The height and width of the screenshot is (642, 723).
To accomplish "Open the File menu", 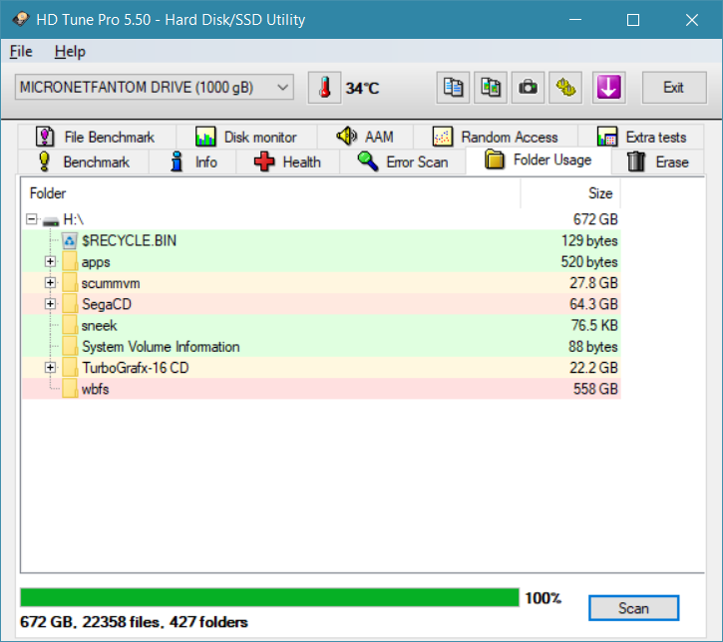I will pos(21,52).
